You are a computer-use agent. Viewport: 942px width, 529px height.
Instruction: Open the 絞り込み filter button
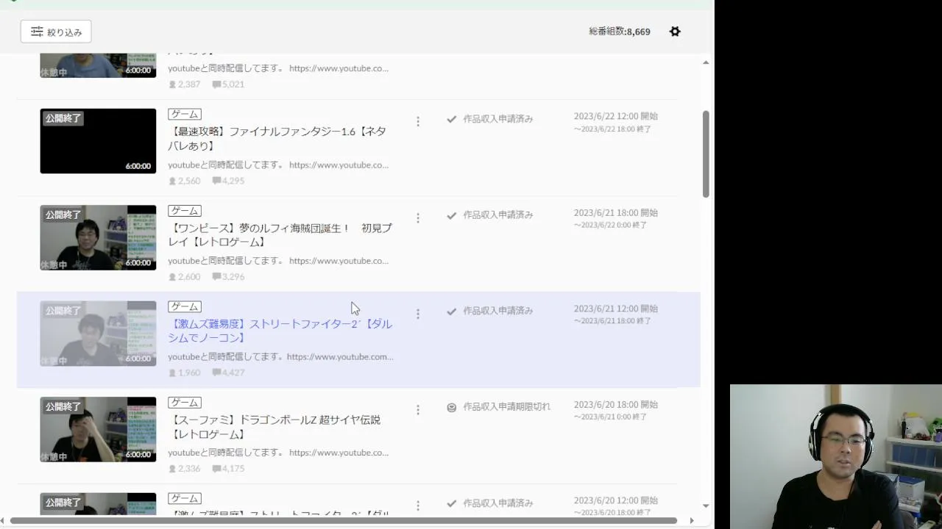coord(56,32)
